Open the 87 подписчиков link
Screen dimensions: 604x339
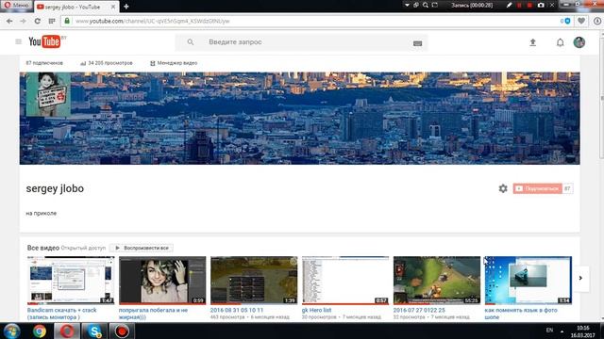[x=44, y=63]
